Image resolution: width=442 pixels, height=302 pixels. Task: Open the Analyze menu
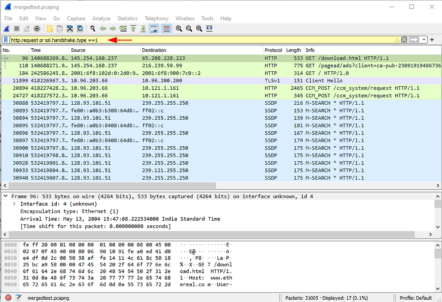101,19
